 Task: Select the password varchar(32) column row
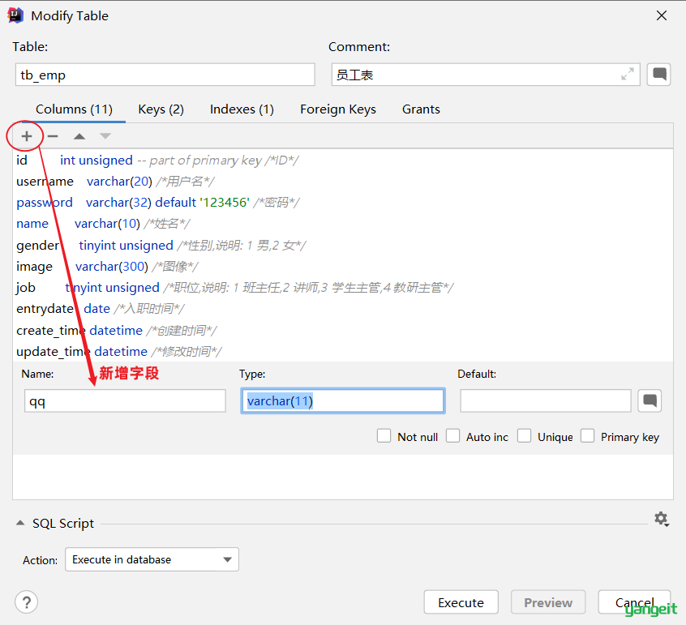[342, 203]
